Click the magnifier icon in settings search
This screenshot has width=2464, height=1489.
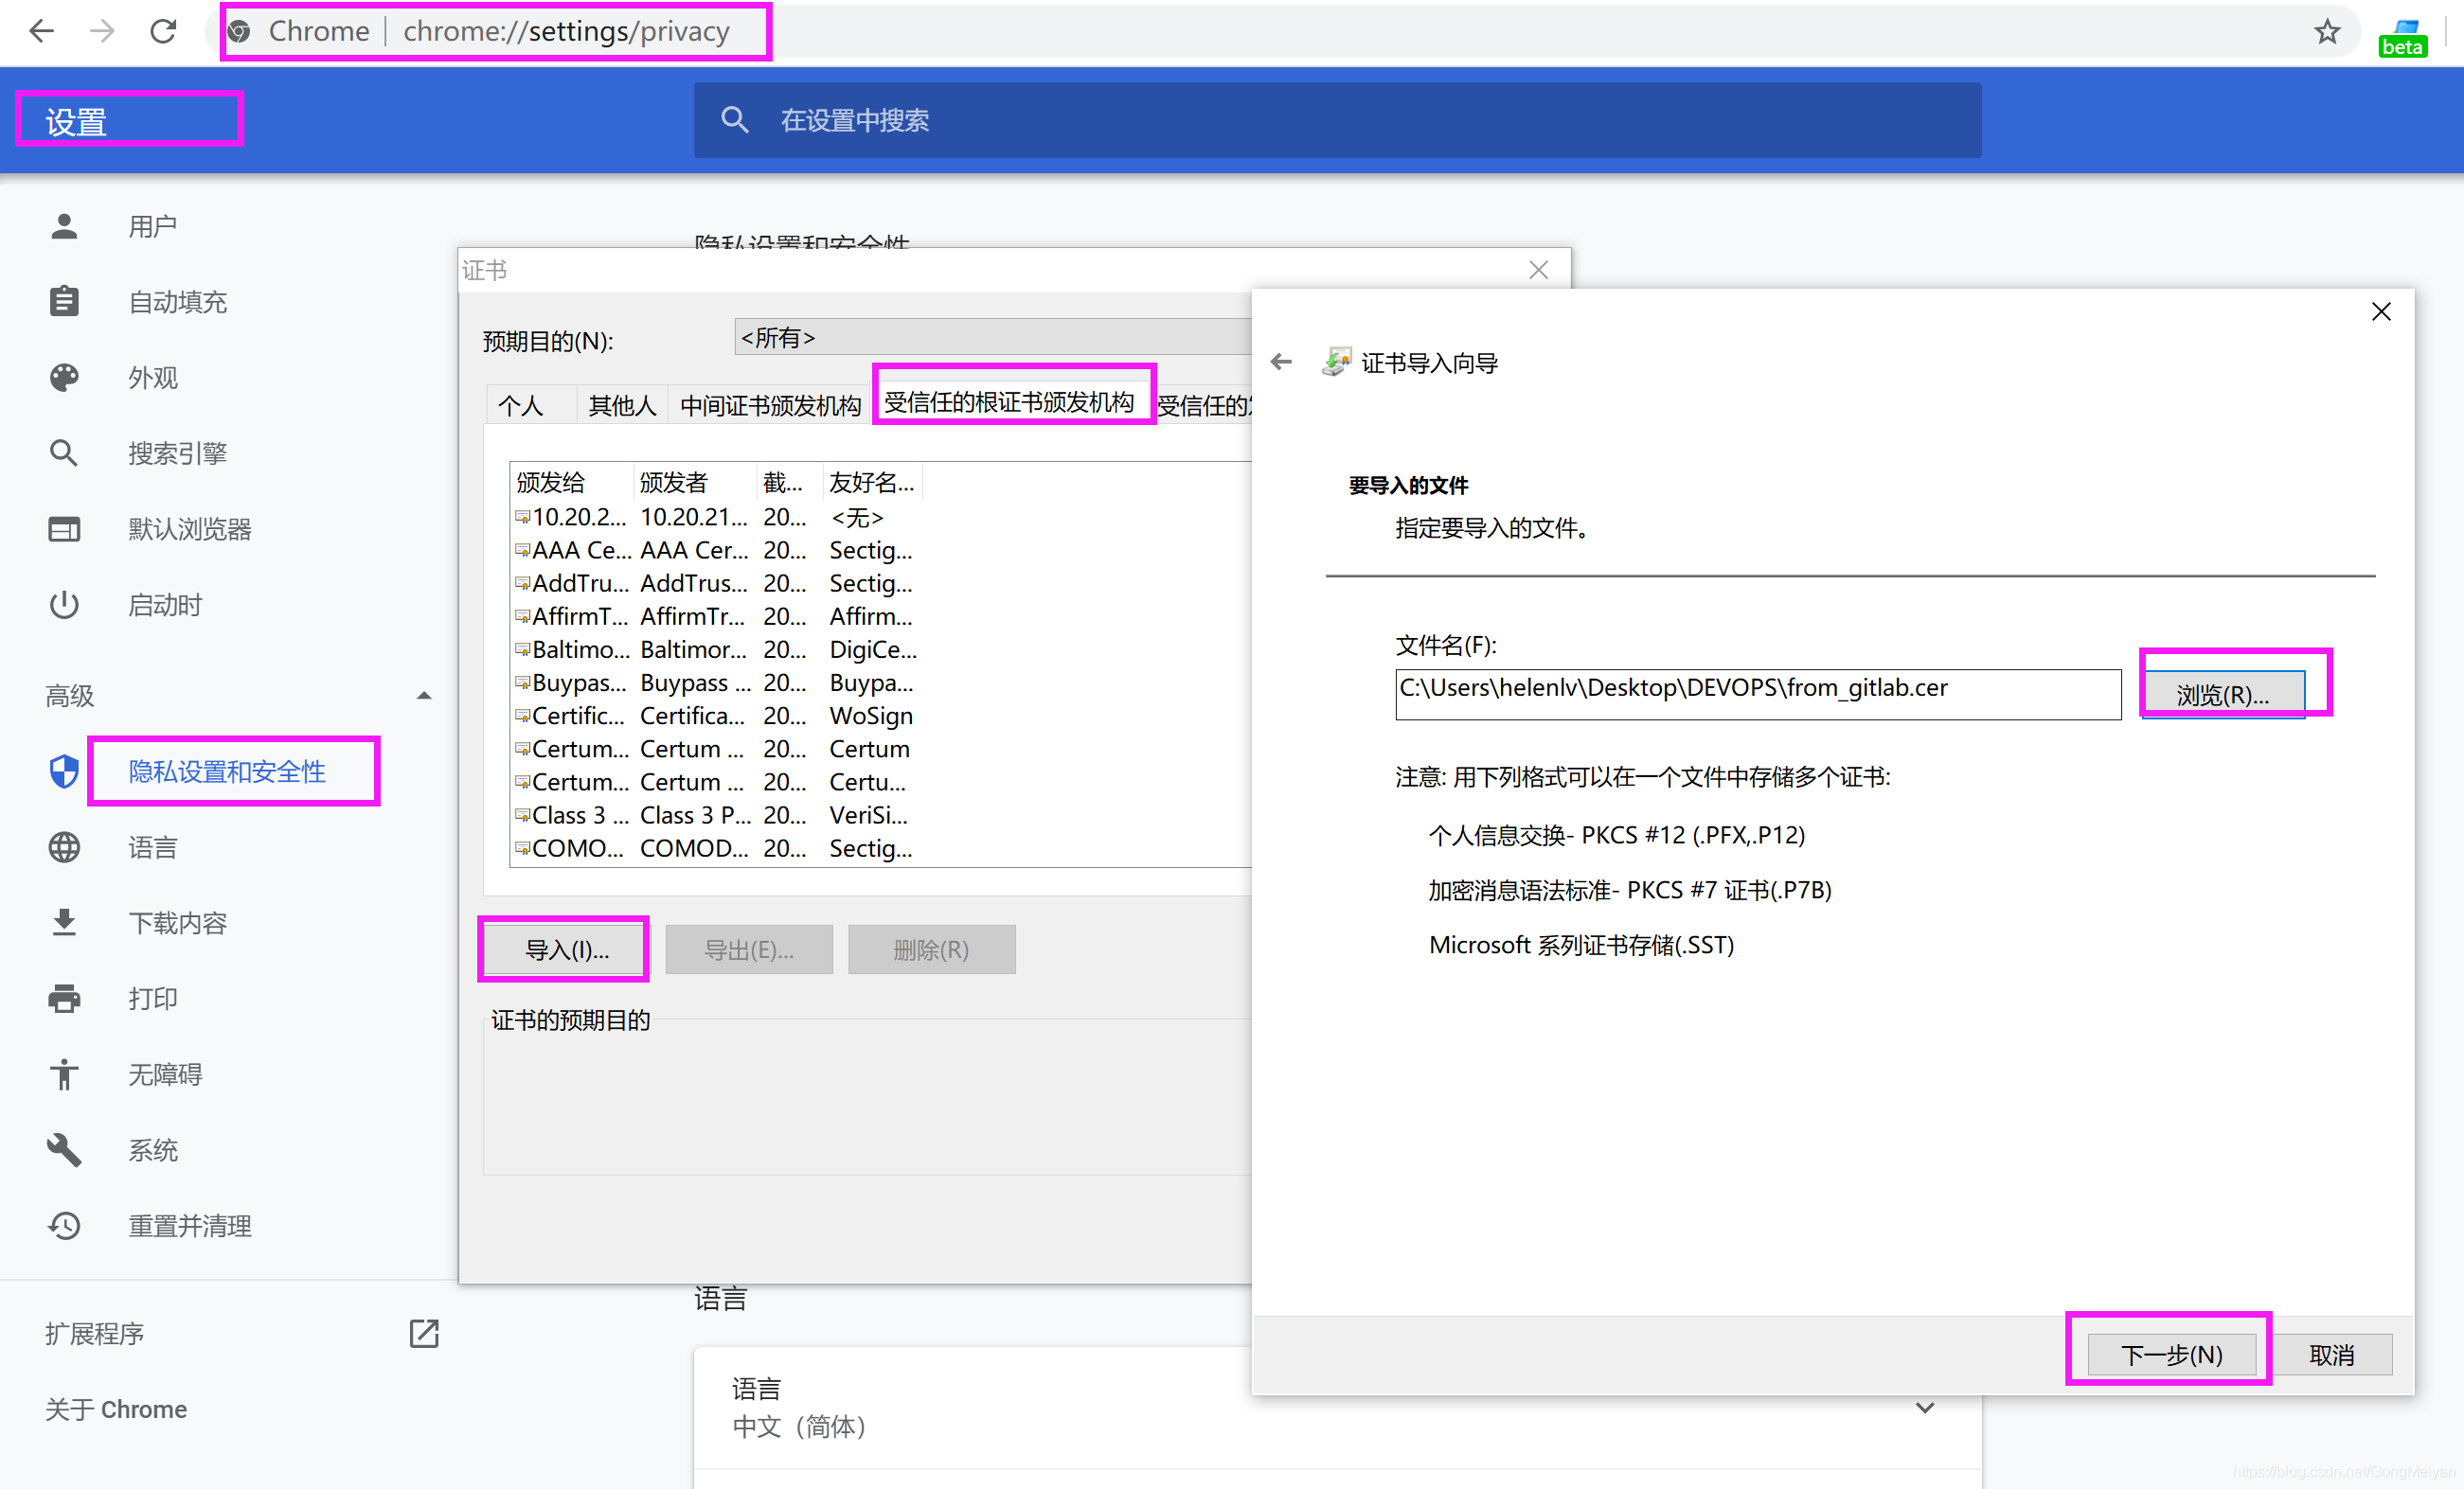point(735,120)
